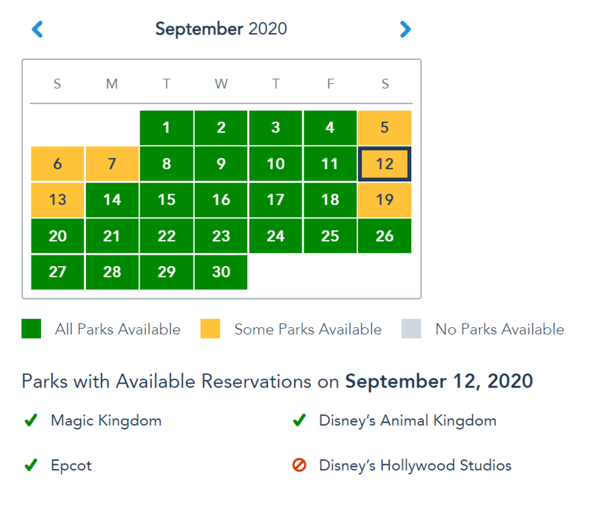The width and height of the screenshot is (604, 516).
Task: Go to previous month with left arrow
Action: pos(38,30)
